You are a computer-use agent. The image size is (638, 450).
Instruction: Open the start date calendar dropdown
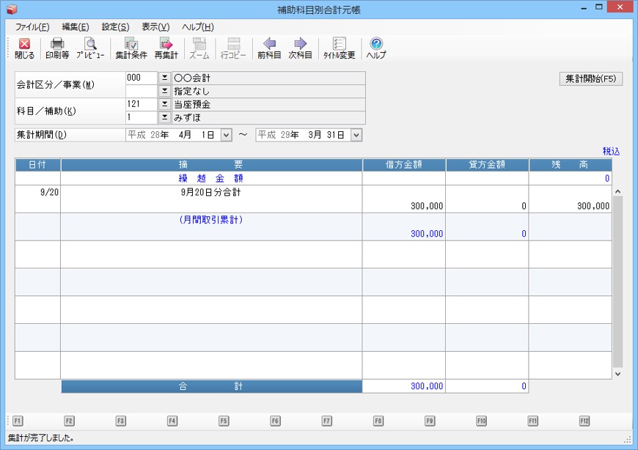click(x=226, y=135)
